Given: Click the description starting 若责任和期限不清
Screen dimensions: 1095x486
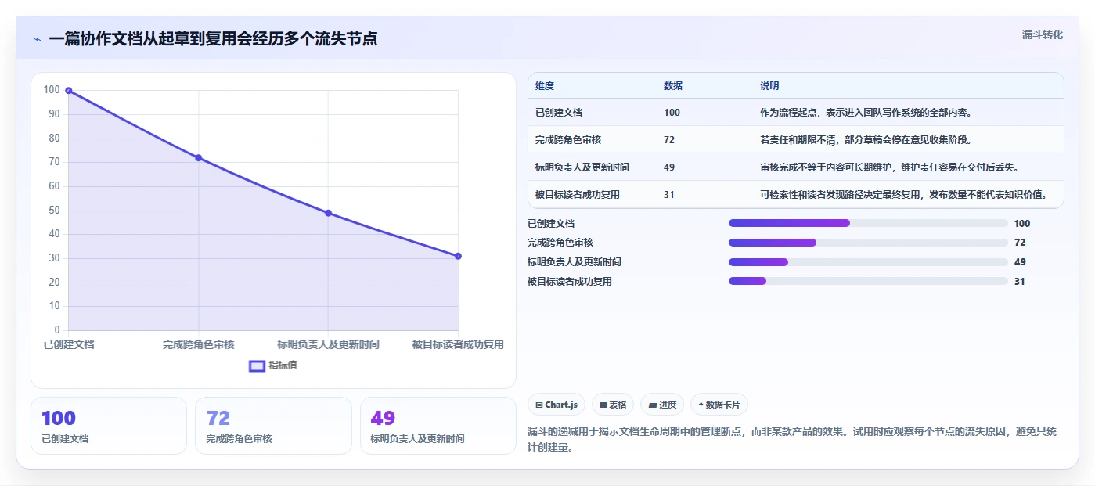Looking at the screenshot, I should [x=866, y=140].
